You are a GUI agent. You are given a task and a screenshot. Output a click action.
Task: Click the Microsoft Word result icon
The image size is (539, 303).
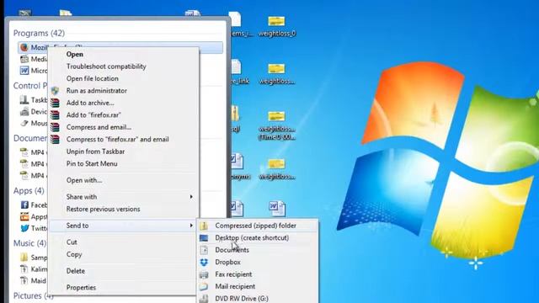(x=24, y=71)
